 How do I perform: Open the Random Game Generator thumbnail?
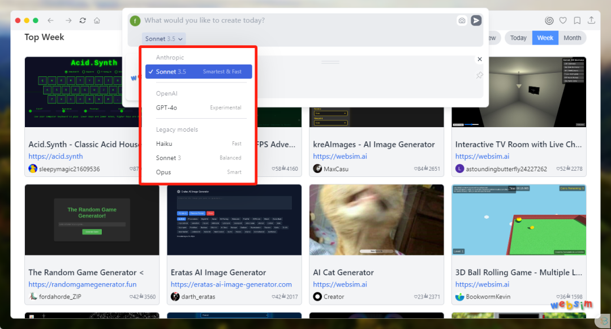(x=92, y=219)
